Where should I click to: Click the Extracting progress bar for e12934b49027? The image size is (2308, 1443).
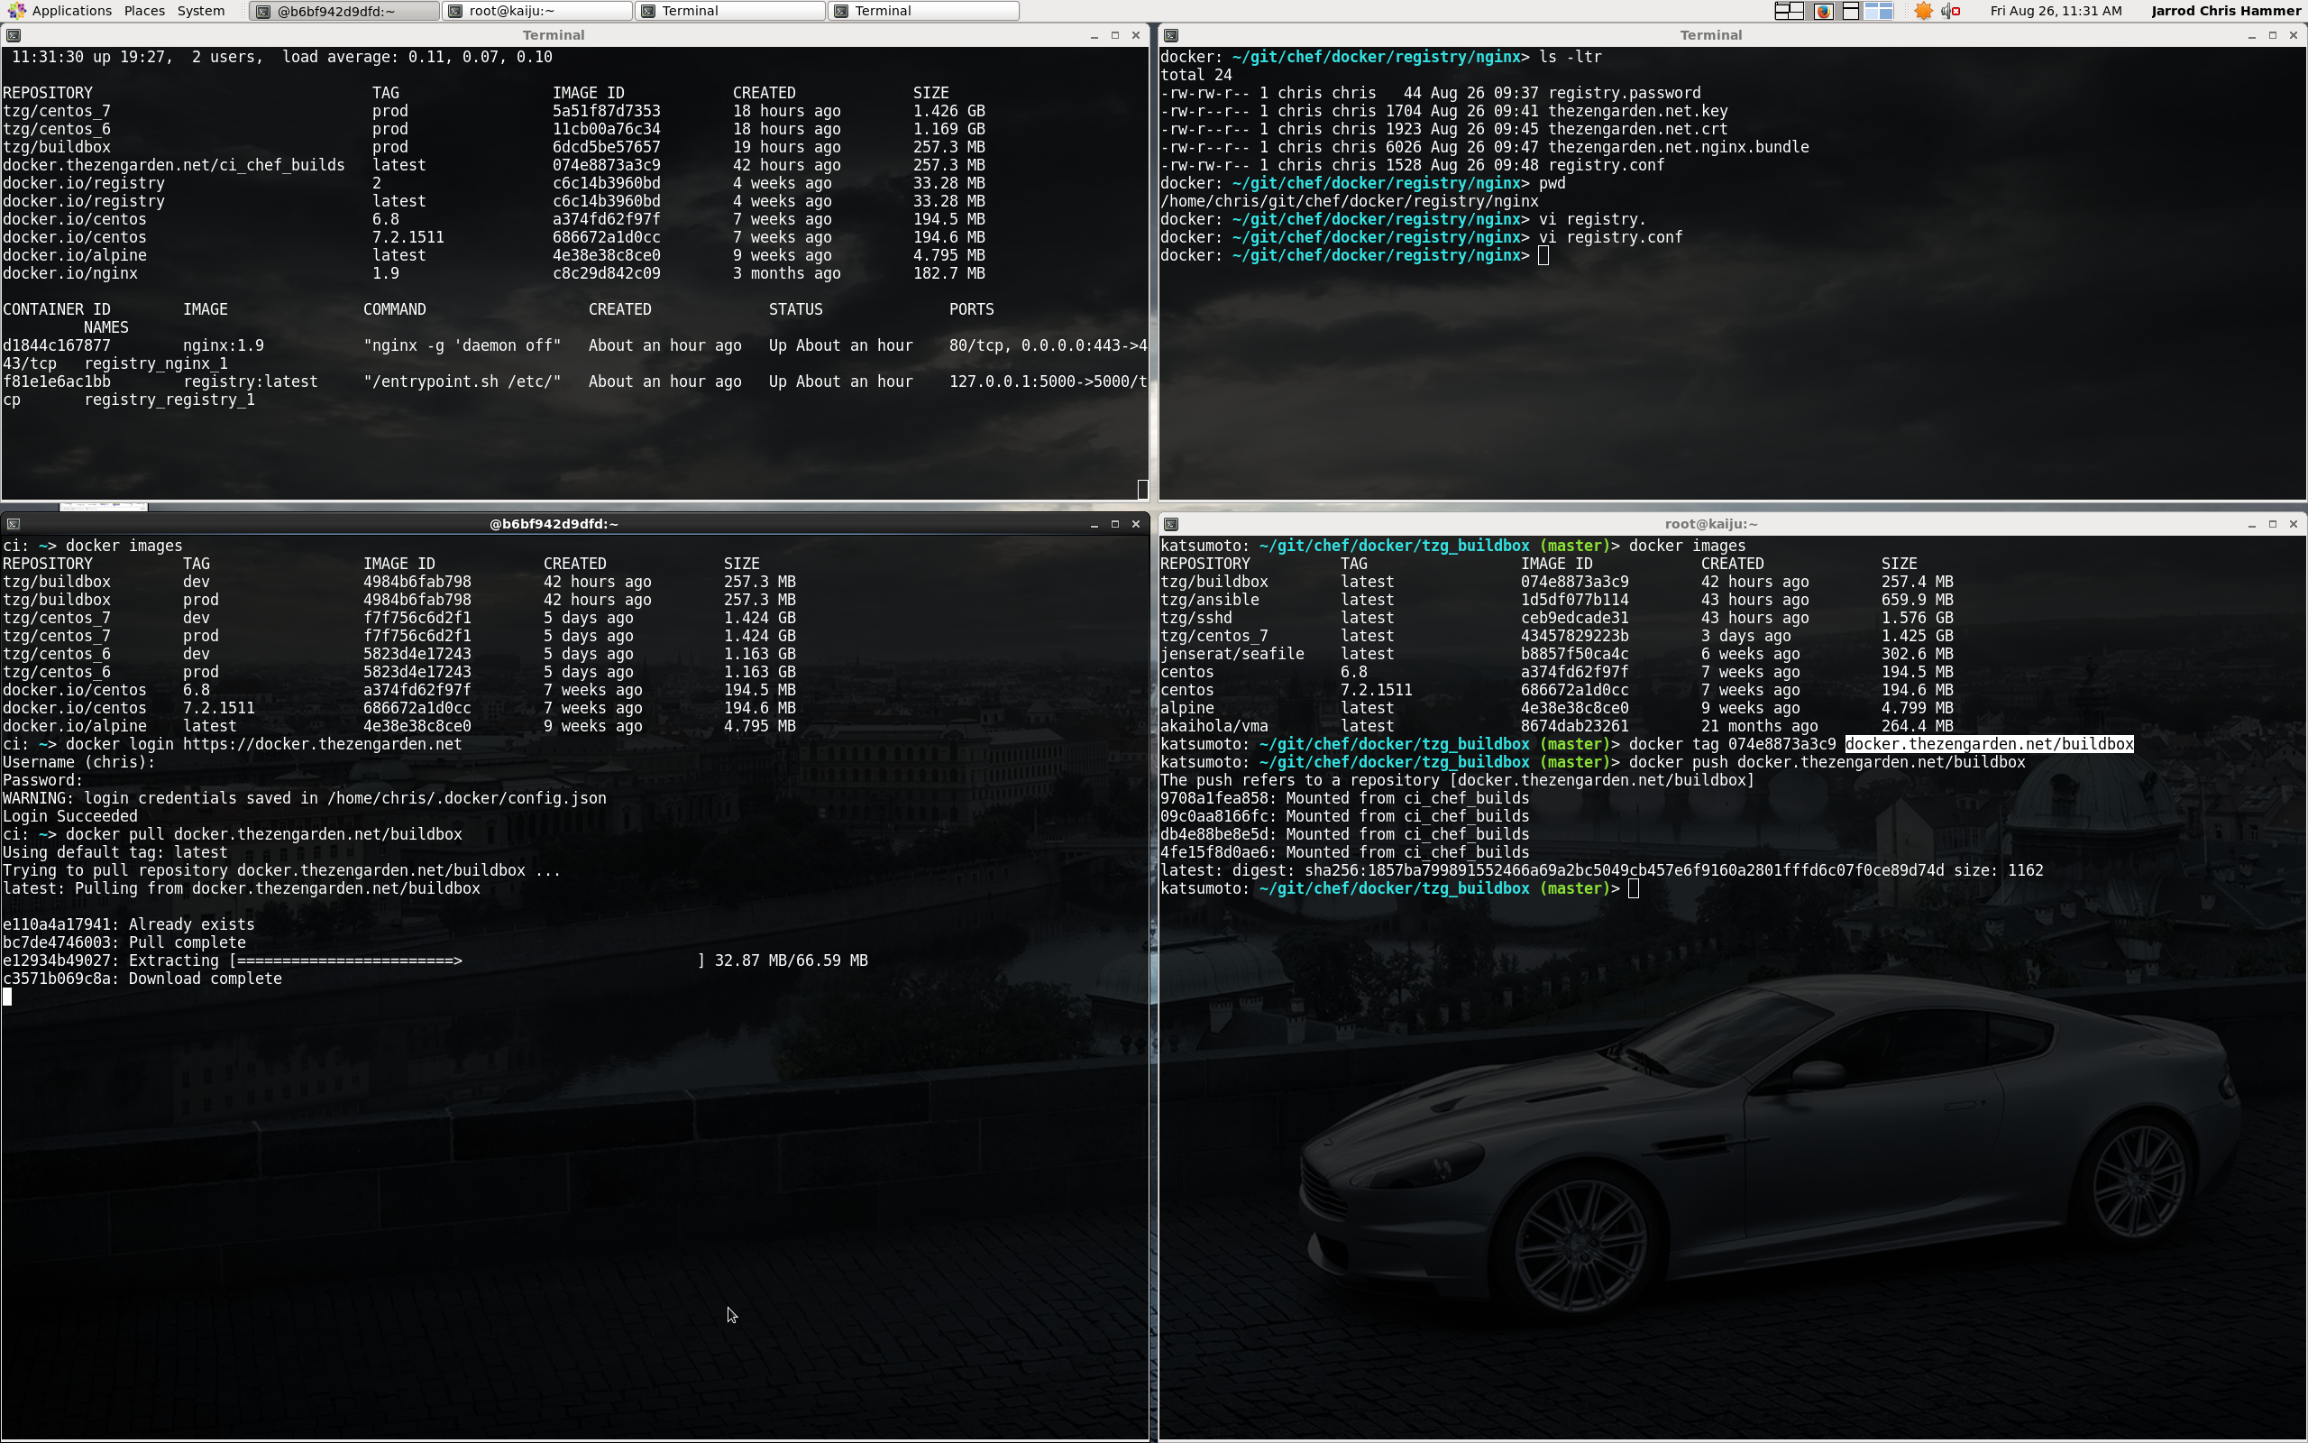coord(467,961)
